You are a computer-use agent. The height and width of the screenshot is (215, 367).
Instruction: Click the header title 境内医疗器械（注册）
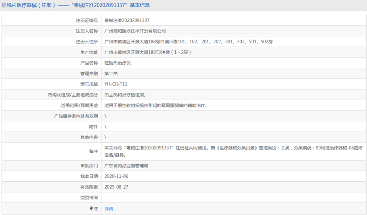click(31, 5)
